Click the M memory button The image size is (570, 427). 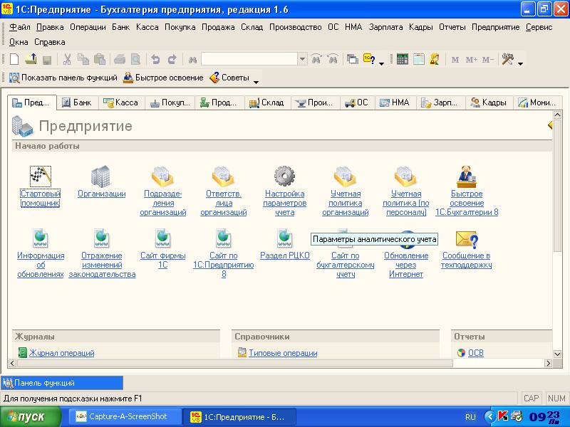pyautogui.click(x=455, y=60)
